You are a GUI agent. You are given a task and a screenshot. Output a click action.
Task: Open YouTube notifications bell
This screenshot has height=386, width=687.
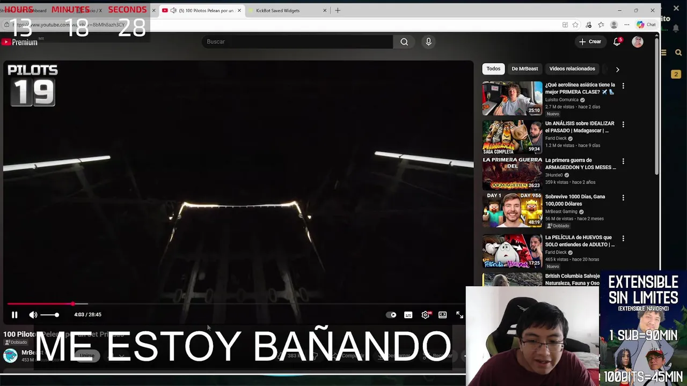pos(617,42)
